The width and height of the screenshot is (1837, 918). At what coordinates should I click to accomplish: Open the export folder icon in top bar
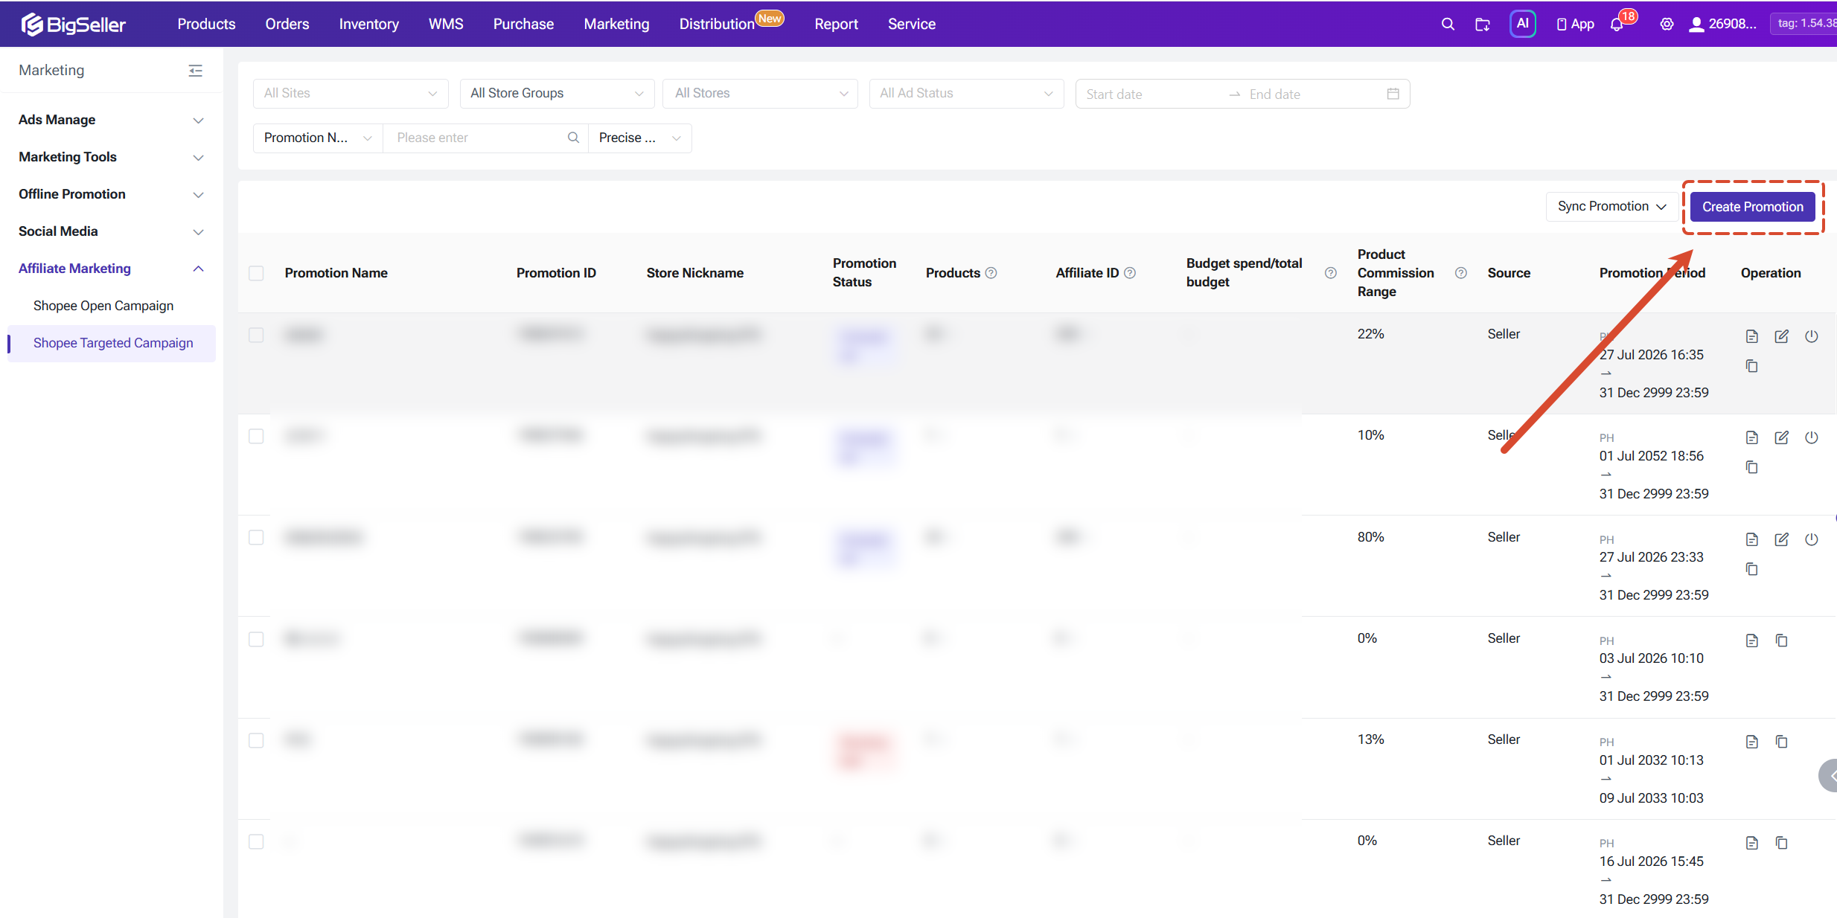1483,24
